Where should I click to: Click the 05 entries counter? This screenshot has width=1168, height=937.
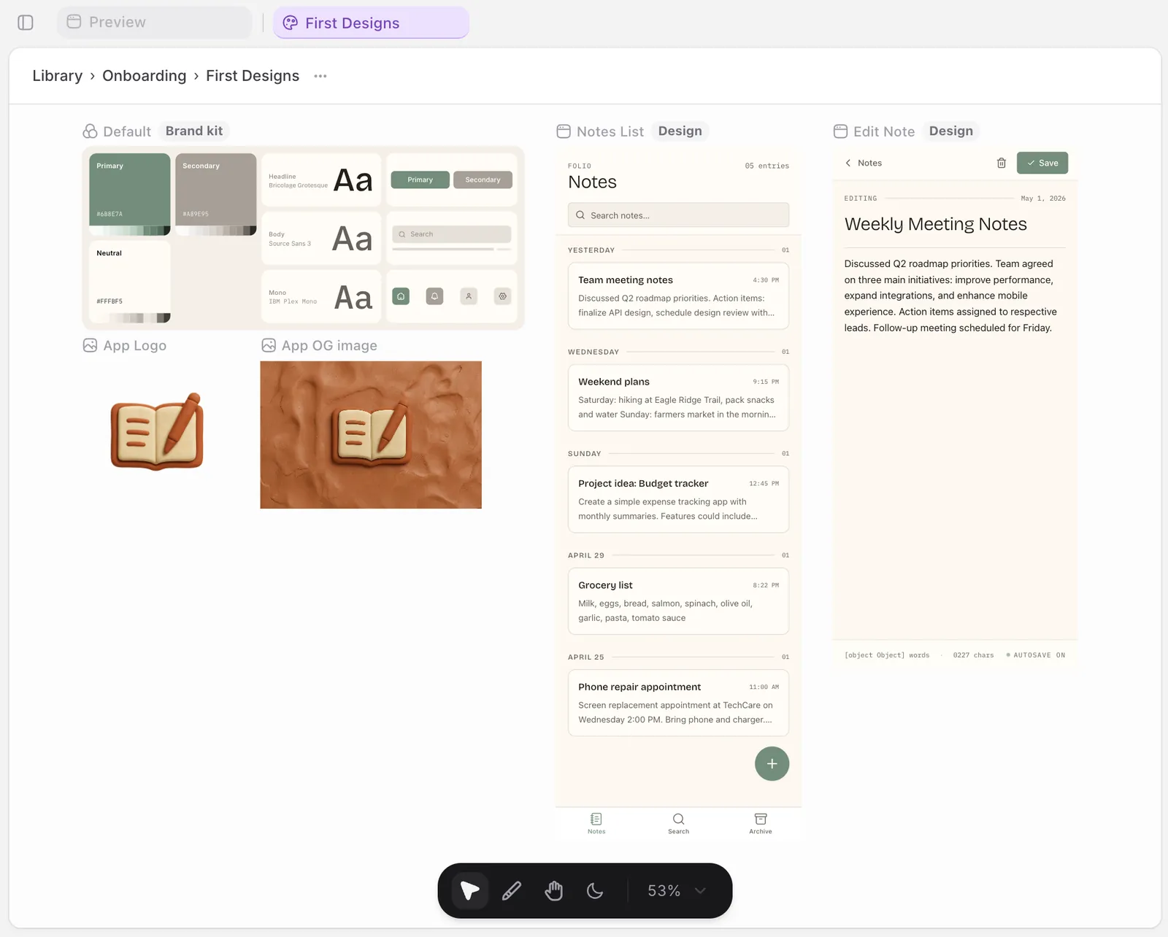point(766,166)
